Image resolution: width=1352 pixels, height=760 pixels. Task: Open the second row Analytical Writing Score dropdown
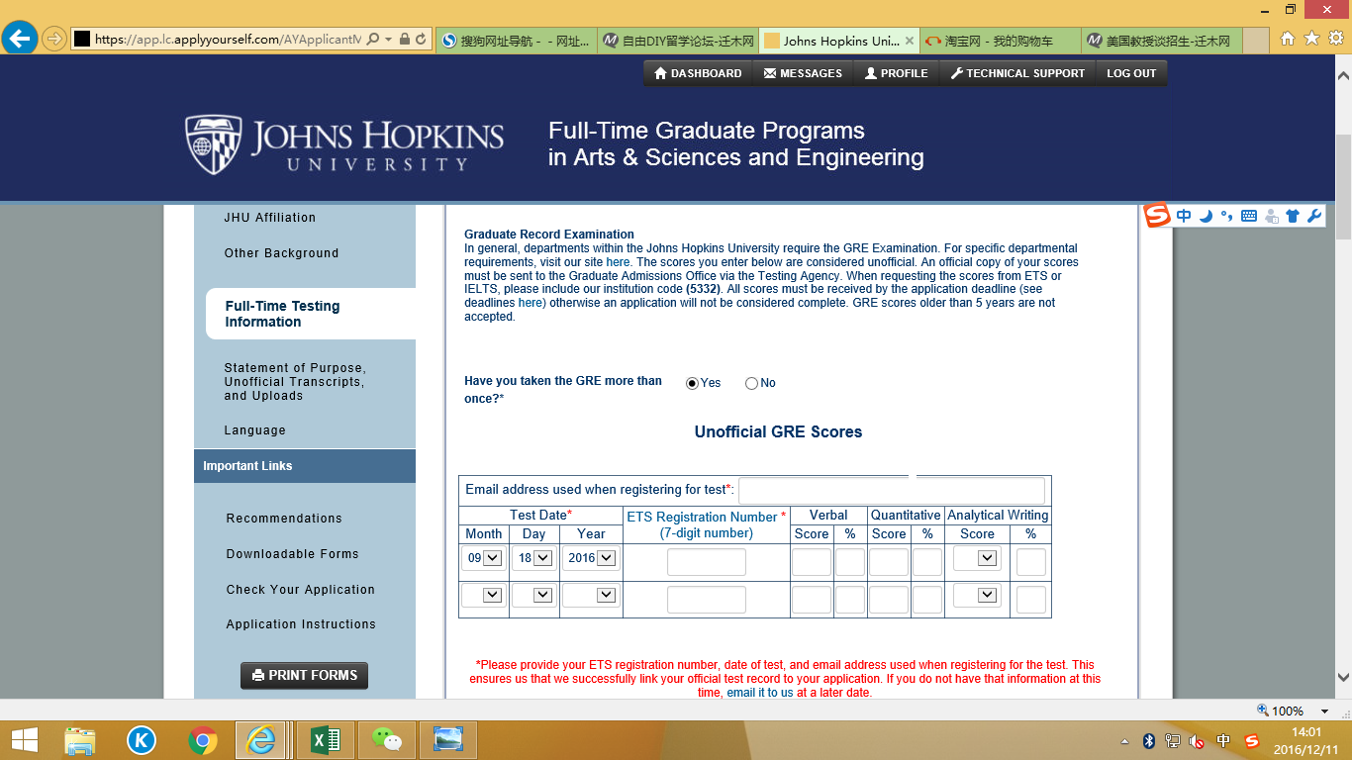coord(975,595)
